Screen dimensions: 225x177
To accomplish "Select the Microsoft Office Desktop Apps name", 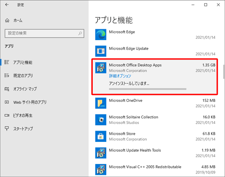I will (135, 65).
